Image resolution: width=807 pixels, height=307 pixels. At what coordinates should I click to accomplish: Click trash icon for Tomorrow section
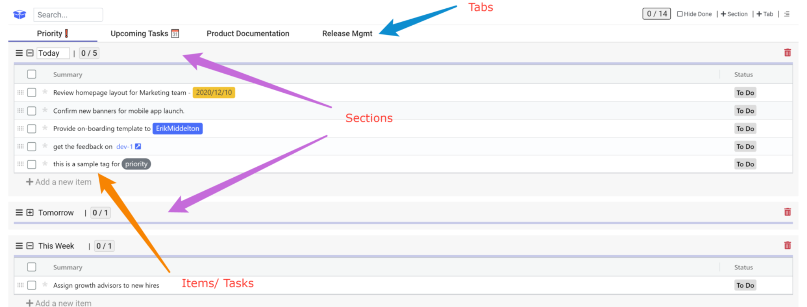787,212
